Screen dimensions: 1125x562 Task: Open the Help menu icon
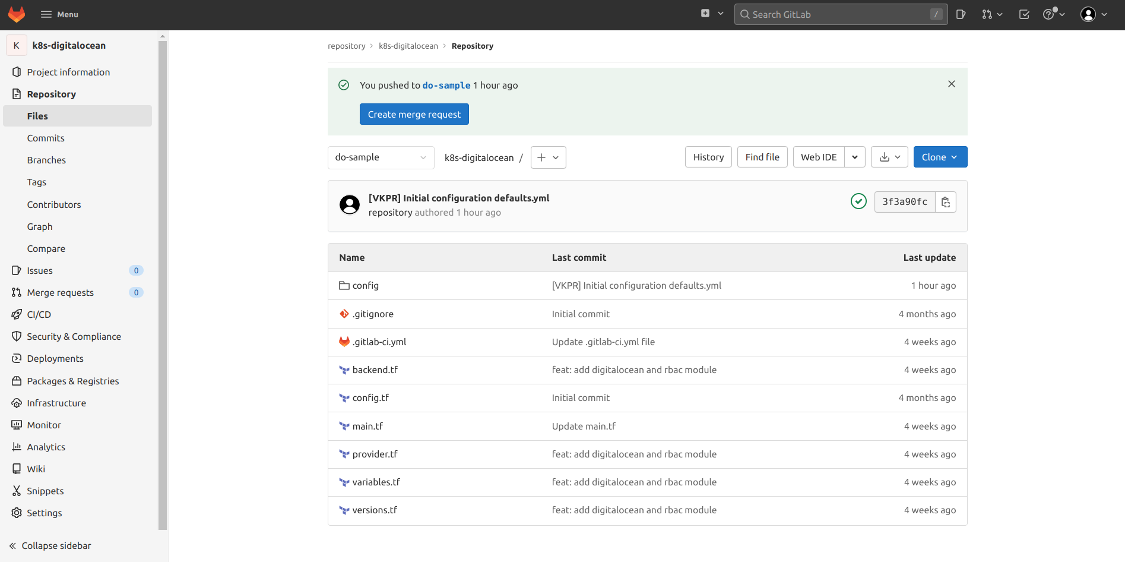coord(1054,14)
